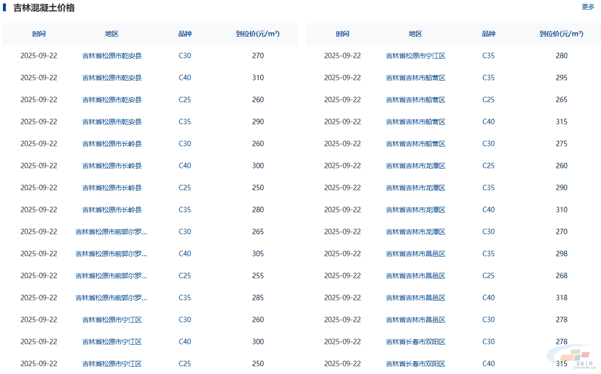Click the right table's 品种 column header
Screen dimensions: 601x374
489,34
